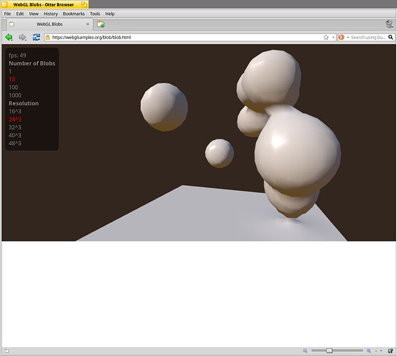Select 1 blob option
The height and width of the screenshot is (356, 397).
[x=10, y=71]
